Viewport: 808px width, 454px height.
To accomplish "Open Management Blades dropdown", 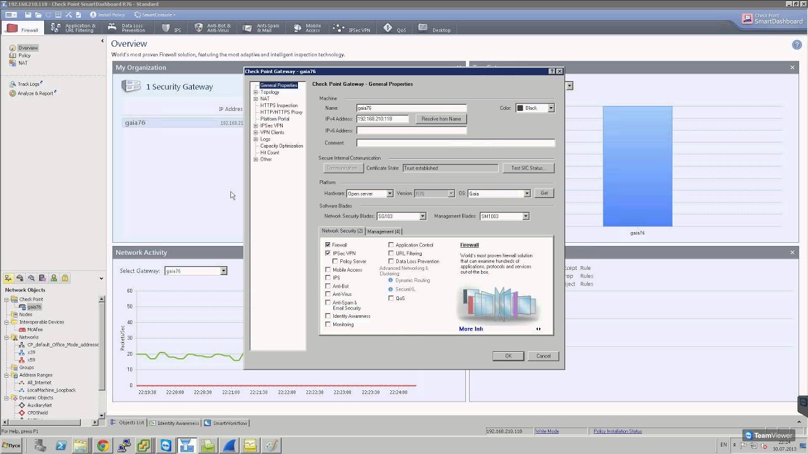I will (525, 216).
